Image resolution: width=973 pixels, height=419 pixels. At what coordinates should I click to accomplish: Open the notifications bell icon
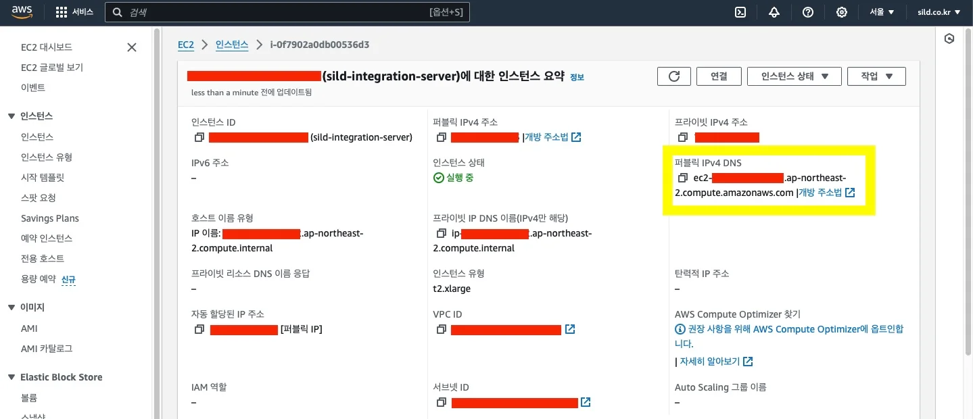[x=774, y=12]
